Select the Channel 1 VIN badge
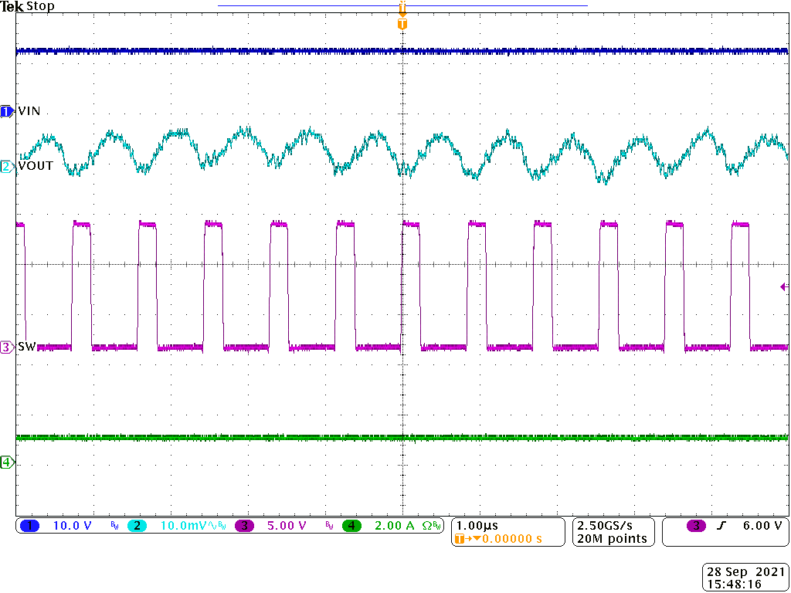The width and height of the screenshot is (791, 593). 5,111
